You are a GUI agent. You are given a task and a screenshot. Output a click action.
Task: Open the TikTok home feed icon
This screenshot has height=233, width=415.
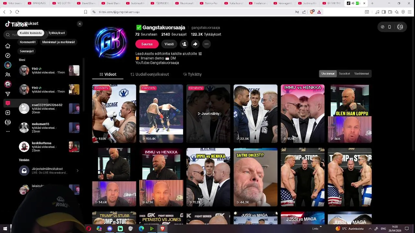point(8,46)
